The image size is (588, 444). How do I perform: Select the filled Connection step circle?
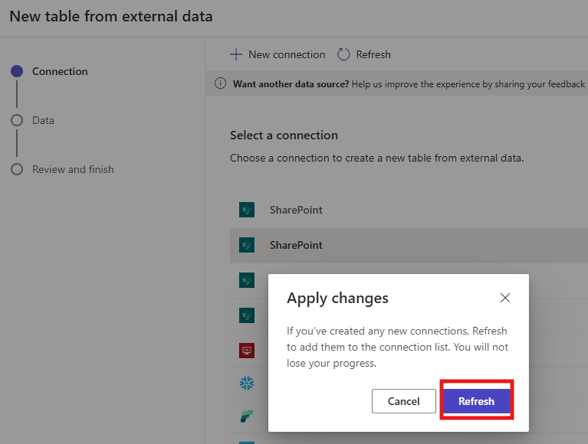[17, 72]
